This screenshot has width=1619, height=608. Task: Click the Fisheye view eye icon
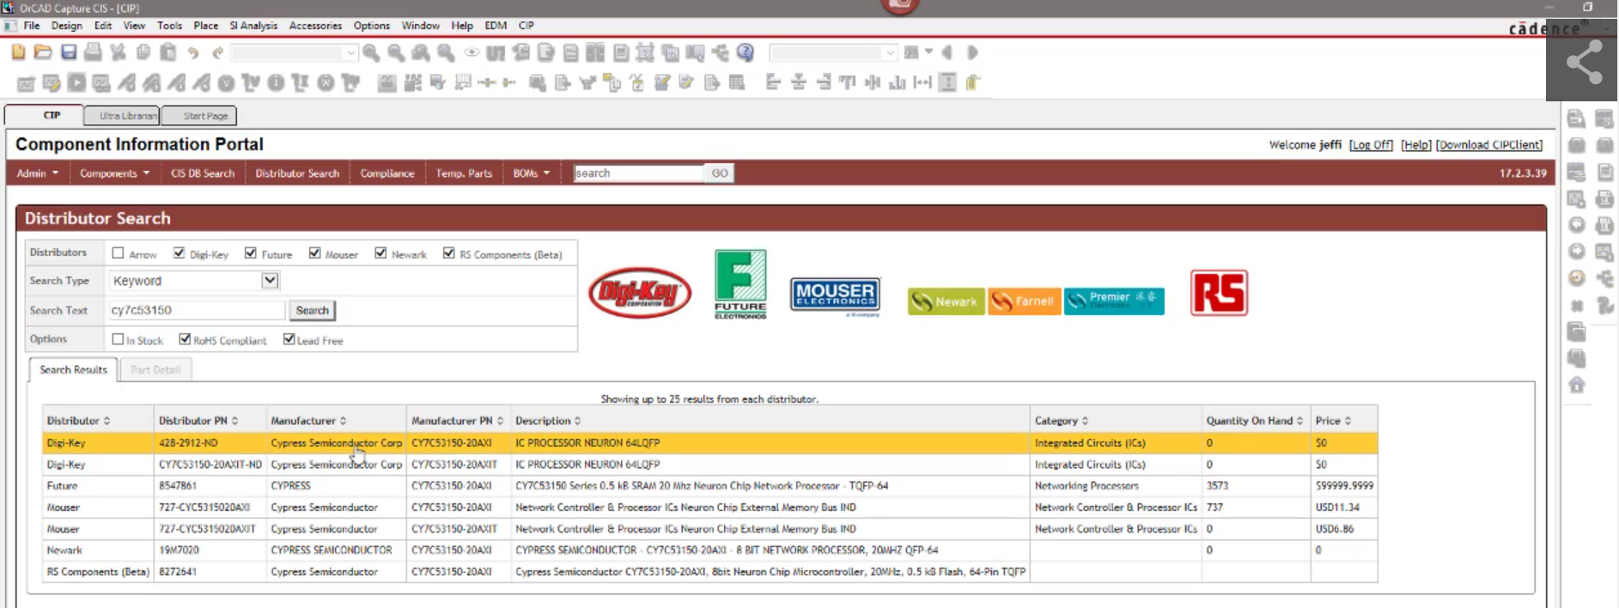472,53
